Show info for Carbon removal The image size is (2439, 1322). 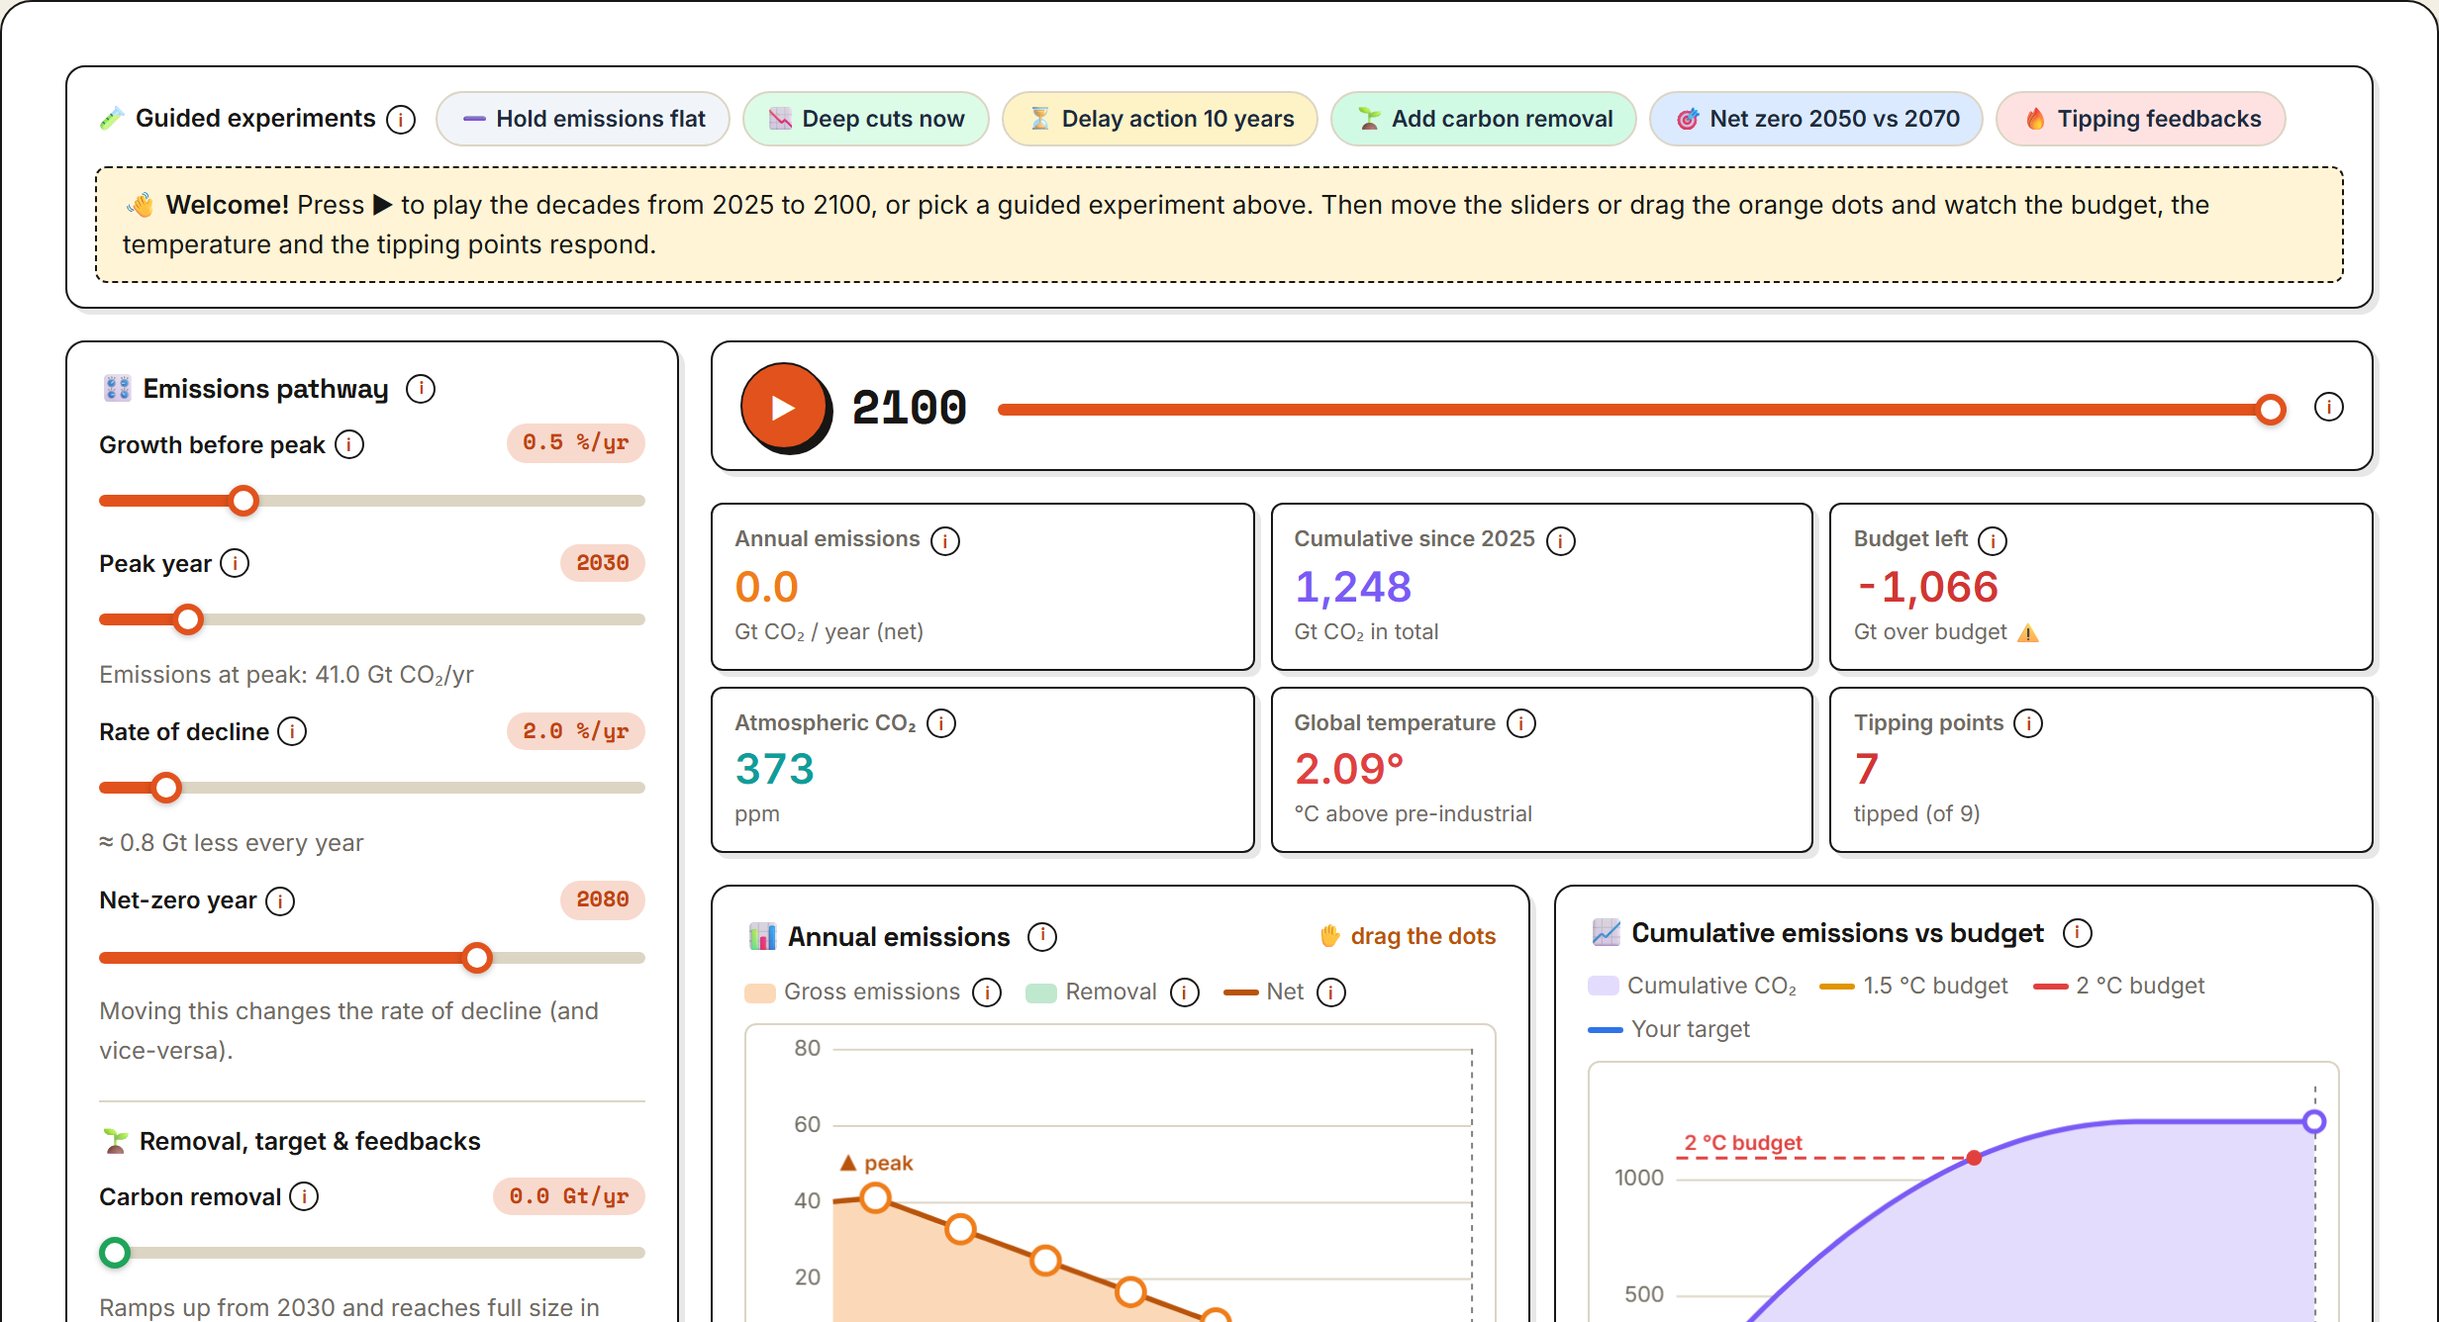[x=304, y=1196]
